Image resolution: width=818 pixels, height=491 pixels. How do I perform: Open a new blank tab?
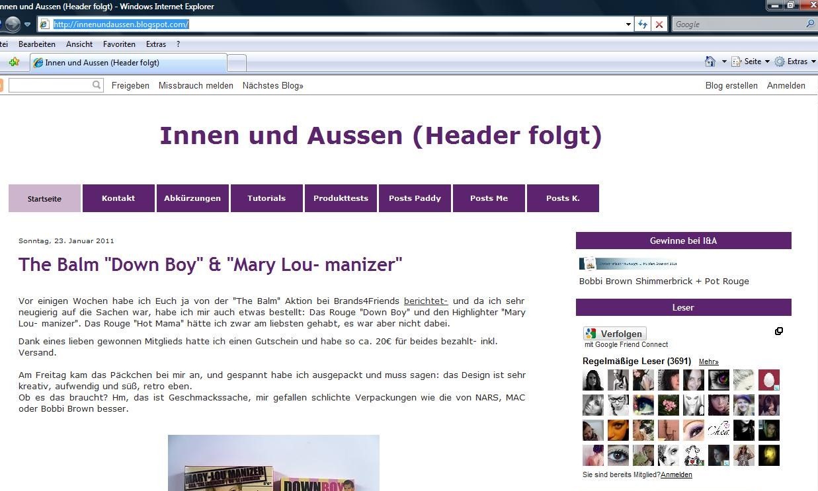point(237,63)
